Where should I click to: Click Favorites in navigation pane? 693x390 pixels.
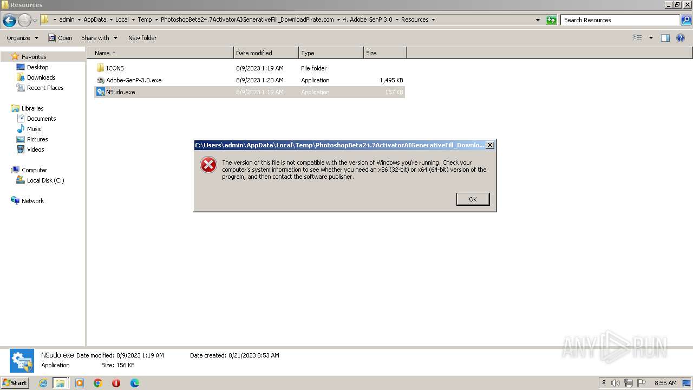click(x=34, y=57)
